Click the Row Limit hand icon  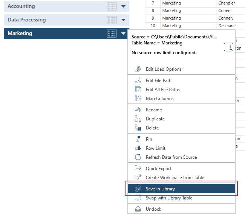138,148
